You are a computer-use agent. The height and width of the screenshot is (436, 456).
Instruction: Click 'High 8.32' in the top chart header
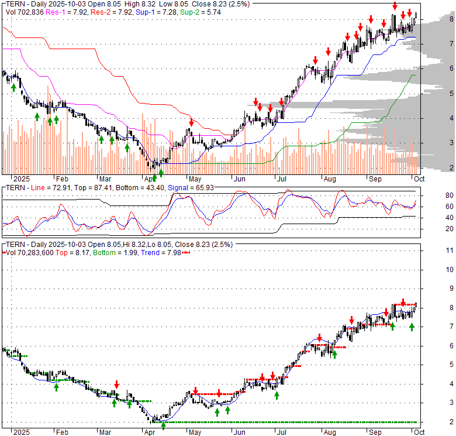[140, 4]
